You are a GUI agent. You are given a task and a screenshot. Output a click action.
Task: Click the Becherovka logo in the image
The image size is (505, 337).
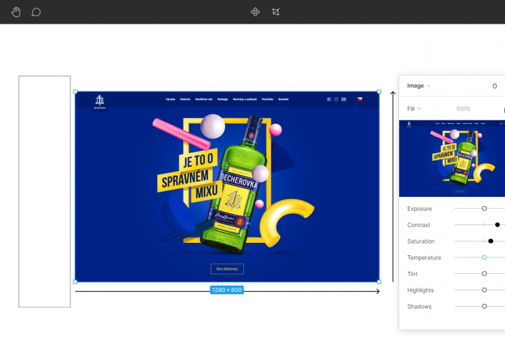(99, 102)
